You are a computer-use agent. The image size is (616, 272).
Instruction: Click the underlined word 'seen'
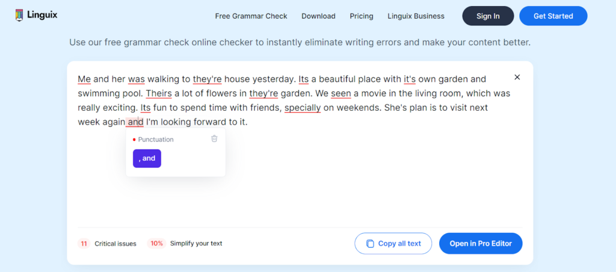click(x=341, y=93)
